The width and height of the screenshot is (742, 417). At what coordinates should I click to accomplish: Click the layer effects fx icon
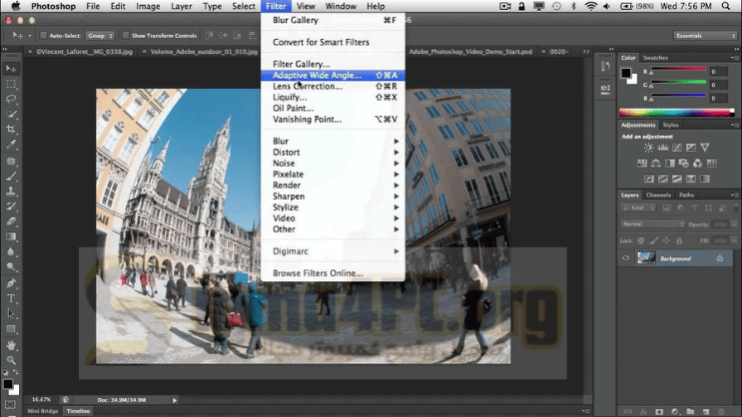click(x=643, y=412)
